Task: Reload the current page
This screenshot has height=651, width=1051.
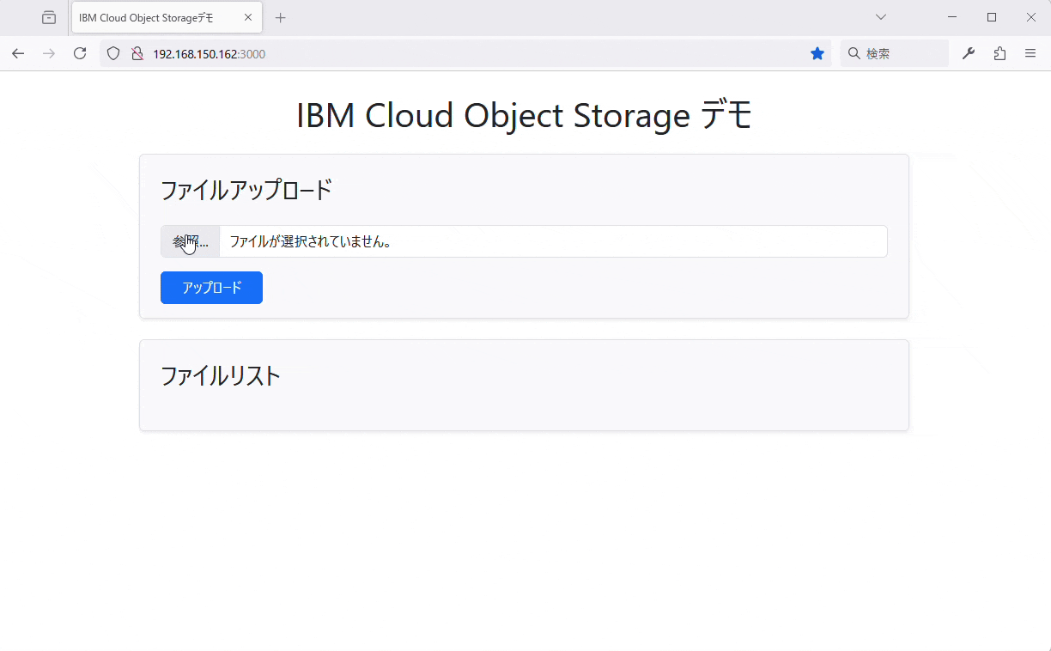Action: click(80, 53)
